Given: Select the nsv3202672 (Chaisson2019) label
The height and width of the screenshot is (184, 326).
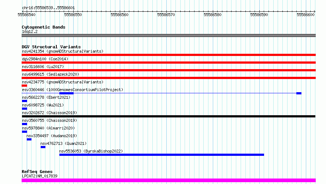Looking at the screenshot, I should [x=49, y=113].
